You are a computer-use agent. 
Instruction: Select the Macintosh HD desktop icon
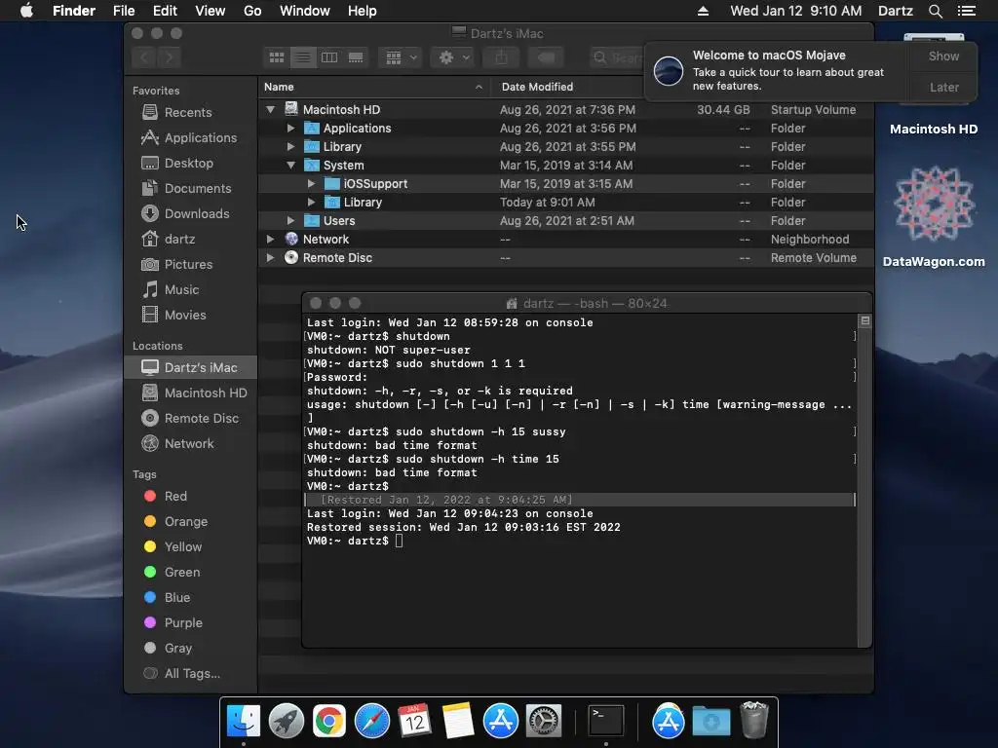coord(934,129)
